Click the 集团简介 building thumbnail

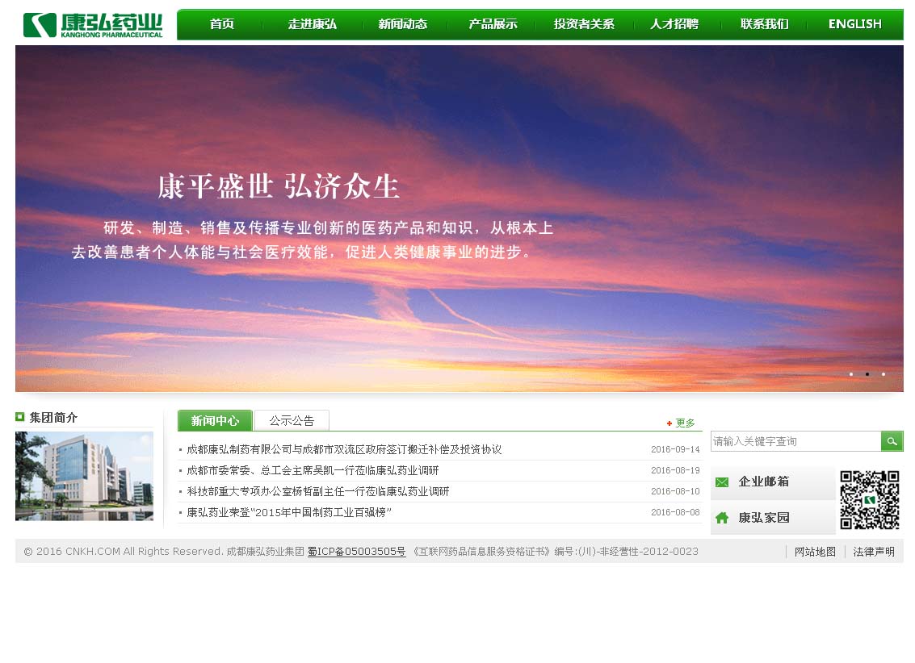84,476
